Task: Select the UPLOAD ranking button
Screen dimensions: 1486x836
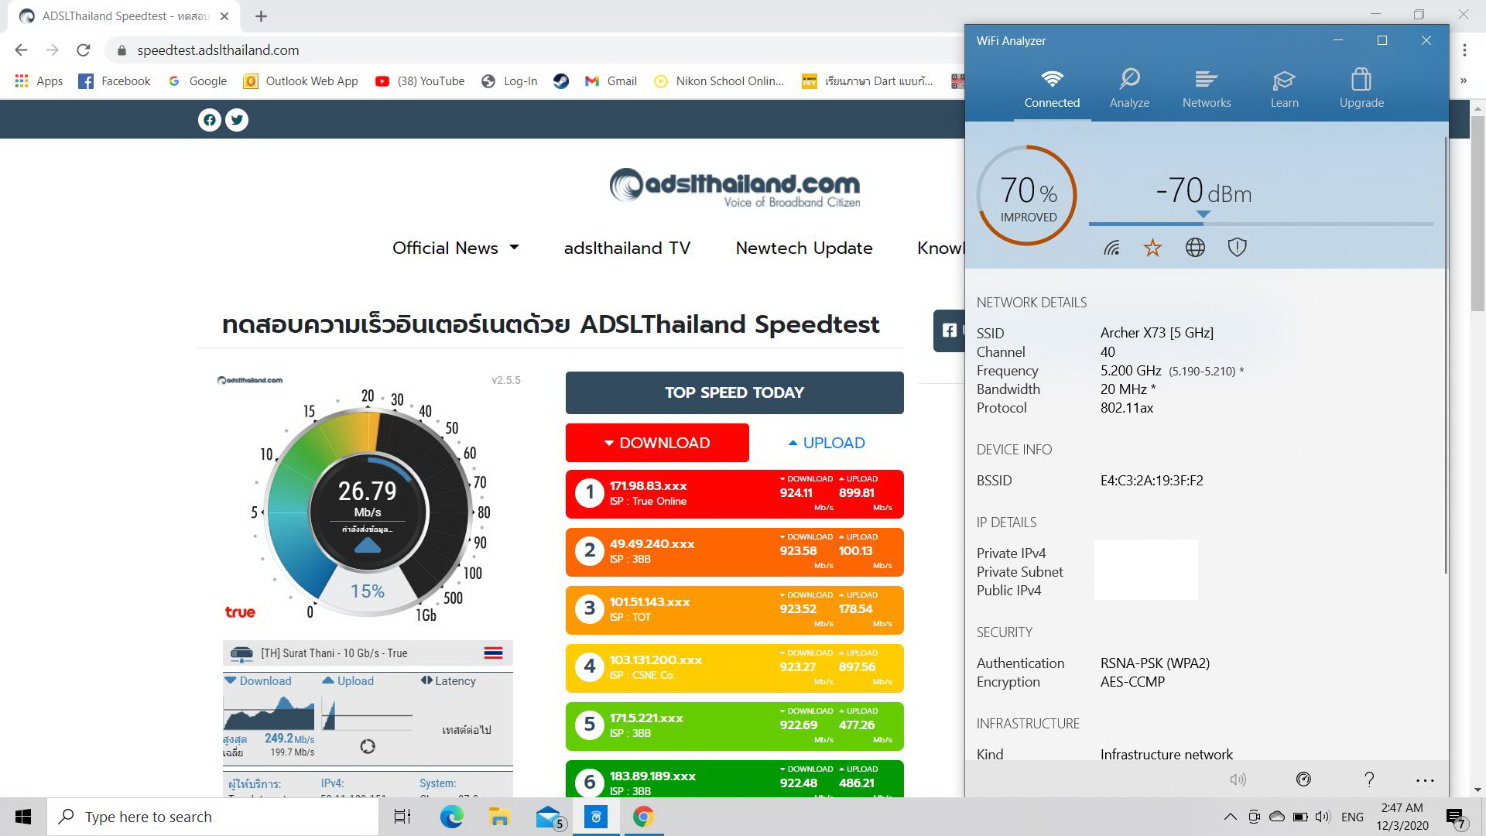Action: click(827, 443)
